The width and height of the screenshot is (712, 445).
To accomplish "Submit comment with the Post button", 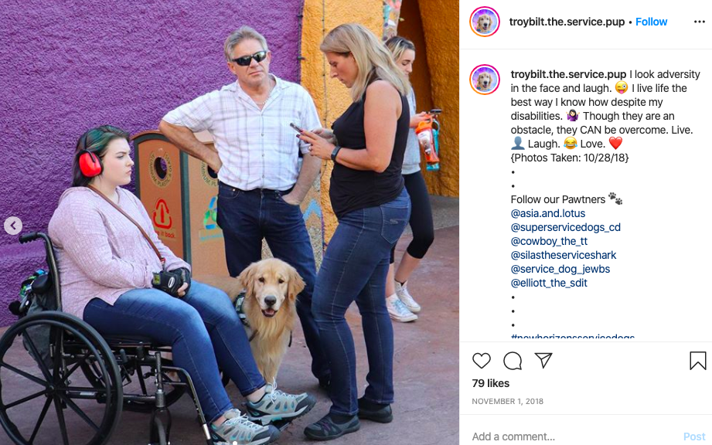I will (694, 437).
